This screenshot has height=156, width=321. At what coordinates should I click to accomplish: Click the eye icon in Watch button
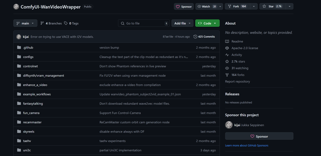click(199, 7)
